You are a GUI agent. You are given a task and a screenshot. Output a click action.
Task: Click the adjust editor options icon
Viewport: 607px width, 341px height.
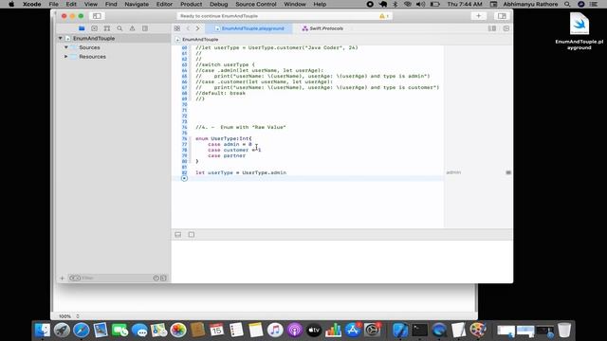point(492,28)
